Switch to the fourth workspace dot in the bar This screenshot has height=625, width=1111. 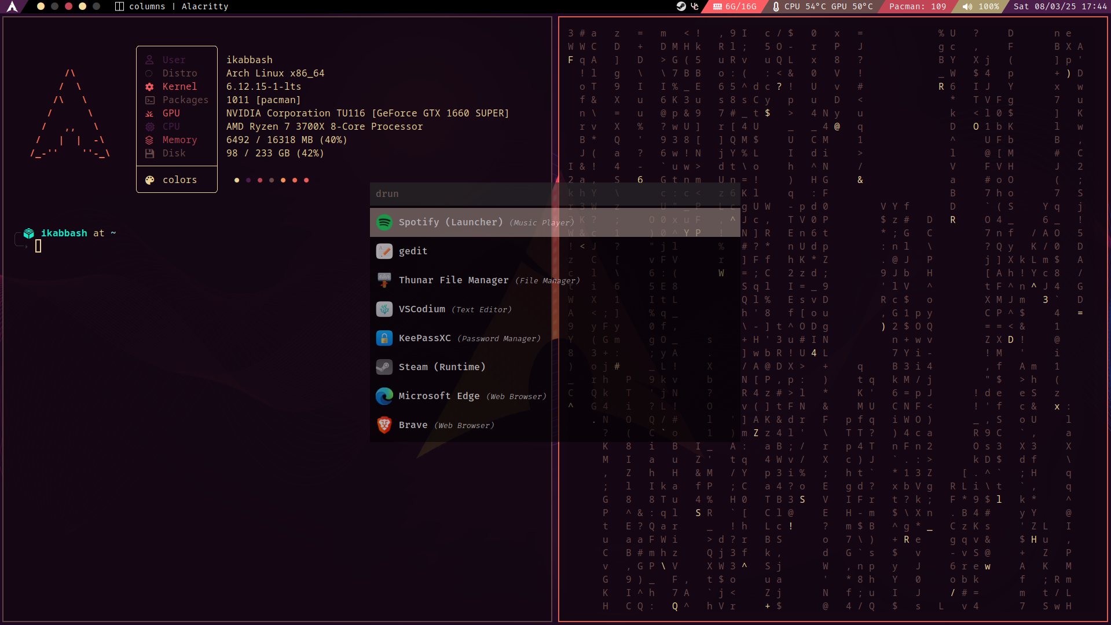point(83,6)
